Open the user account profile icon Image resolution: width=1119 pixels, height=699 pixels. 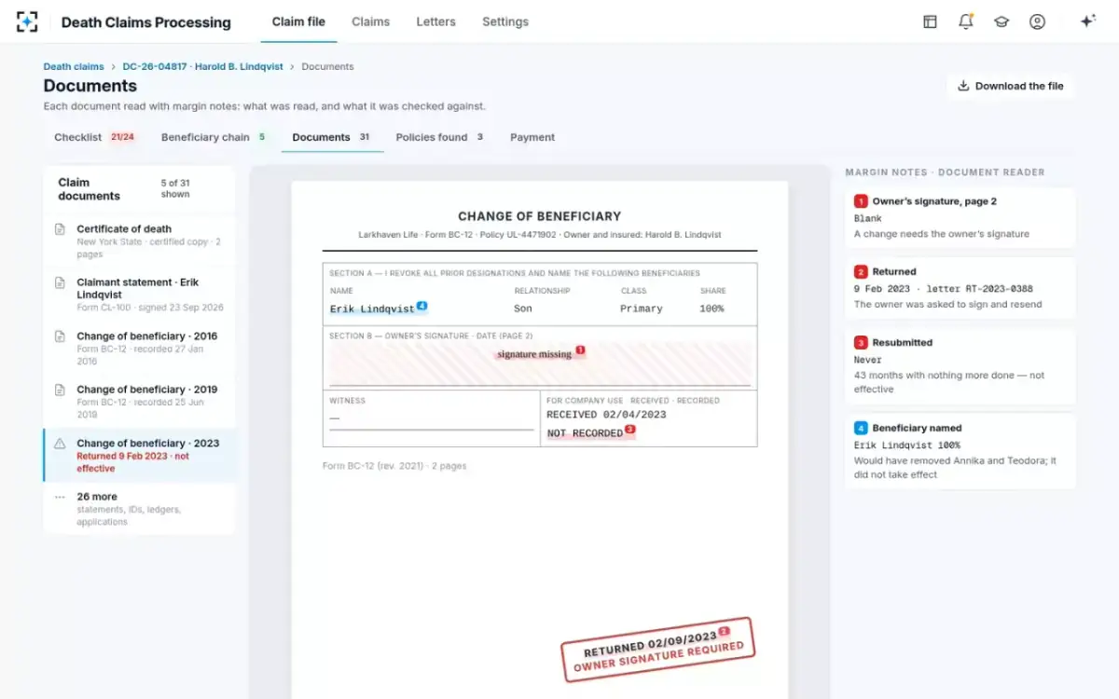(x=1037, y=21)
